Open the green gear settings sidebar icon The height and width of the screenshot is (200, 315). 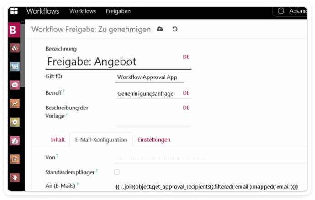15,122
